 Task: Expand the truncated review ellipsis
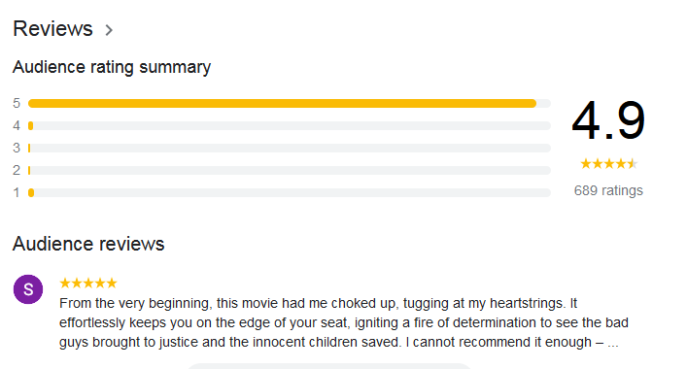point(613,343)
